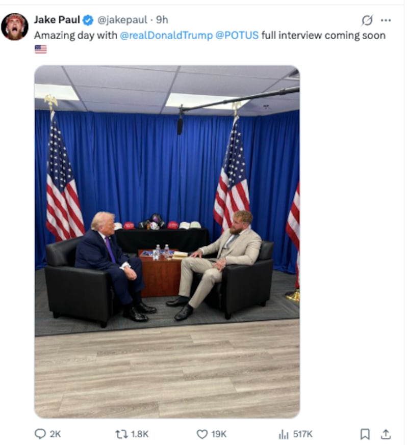Bookmark this post
Screen dimensions: 408x445
[x=365, y=434]
